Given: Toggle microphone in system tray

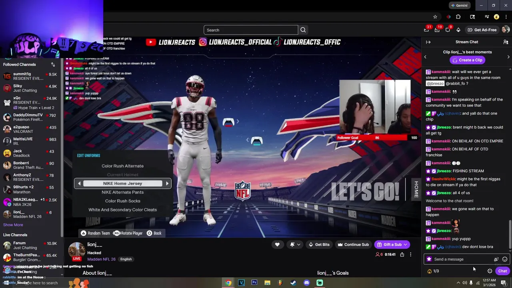Looking at the screenshot, I should pos(471,283).
